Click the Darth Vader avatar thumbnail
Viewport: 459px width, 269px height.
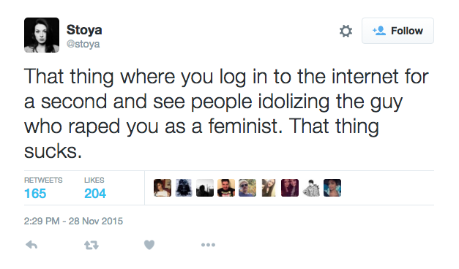click(x=184, y=188)
